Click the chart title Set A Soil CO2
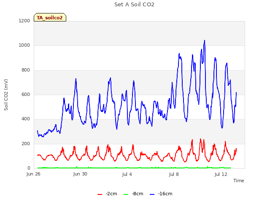Viewport: 270px width, 202px height. tap(134, 5)
